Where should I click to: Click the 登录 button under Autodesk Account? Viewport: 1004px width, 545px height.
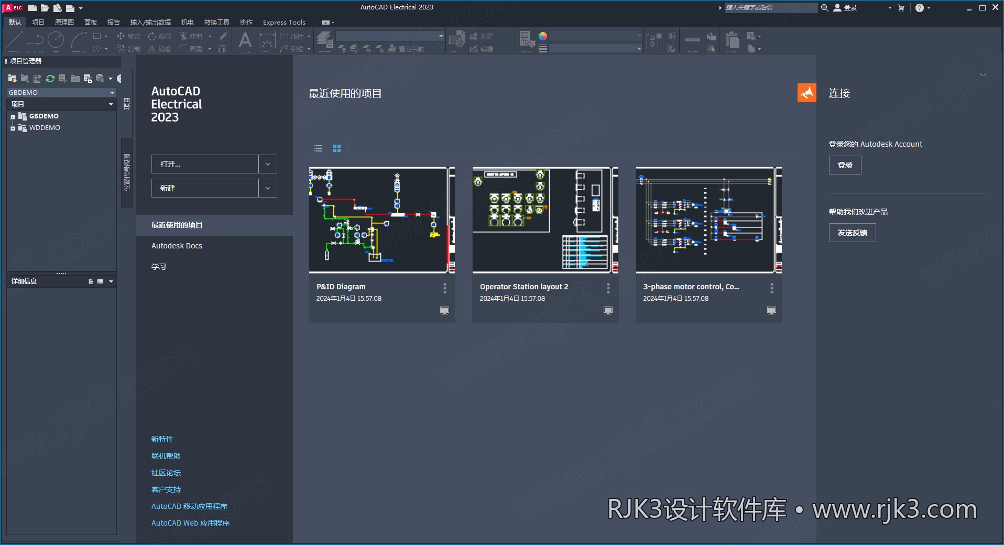click(x=845, y=165)
